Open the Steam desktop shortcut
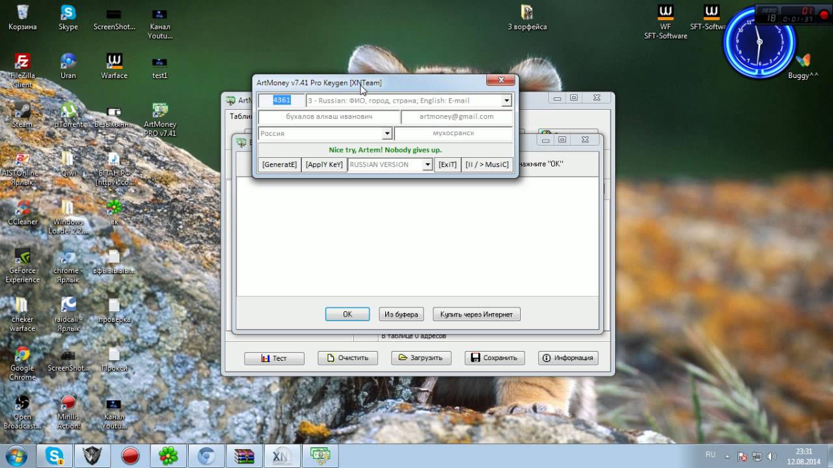This screenshot has height=468, width=833. tap(23, 114)
